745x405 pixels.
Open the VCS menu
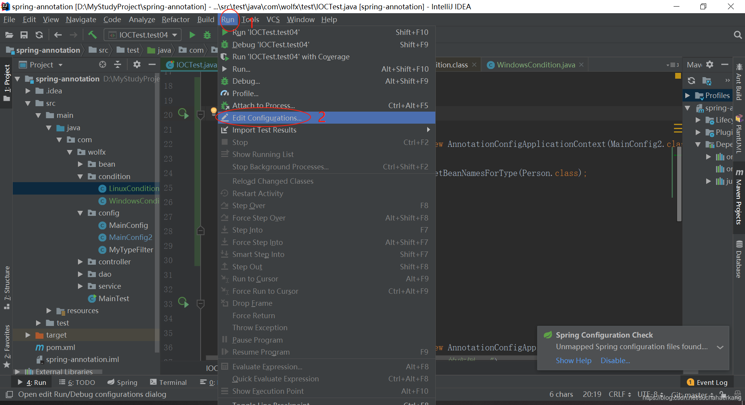click(273, 19)
